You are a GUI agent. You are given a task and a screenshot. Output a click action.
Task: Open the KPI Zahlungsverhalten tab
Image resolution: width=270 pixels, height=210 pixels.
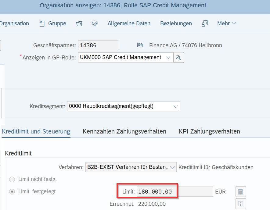click(x=210, y=131)
